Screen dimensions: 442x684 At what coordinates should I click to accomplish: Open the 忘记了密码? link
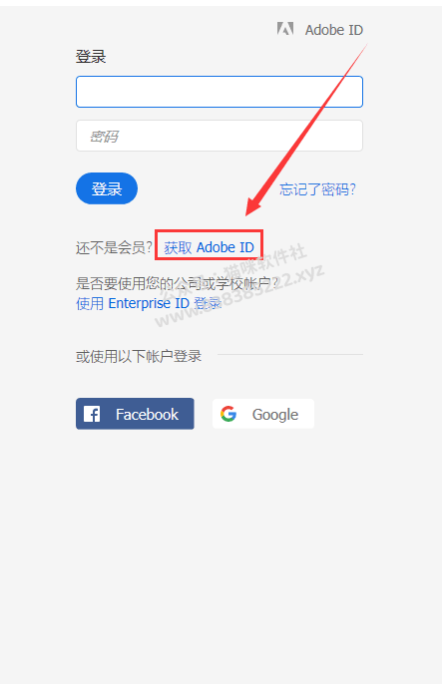point(317,189)
